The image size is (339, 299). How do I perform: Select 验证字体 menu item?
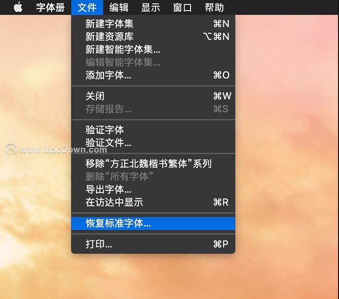[153, 130]
